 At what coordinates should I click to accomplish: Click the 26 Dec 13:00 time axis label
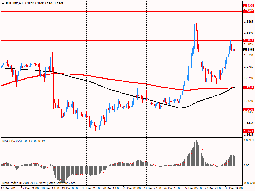coord(173,188)
